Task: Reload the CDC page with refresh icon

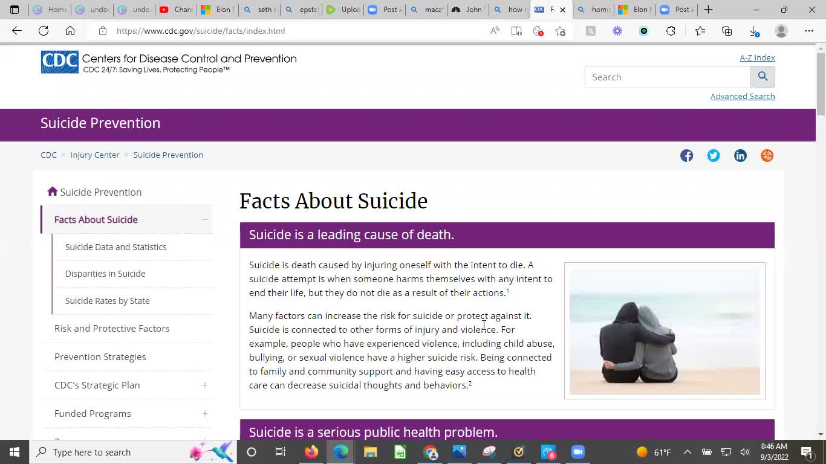Action: pos(44,31)
